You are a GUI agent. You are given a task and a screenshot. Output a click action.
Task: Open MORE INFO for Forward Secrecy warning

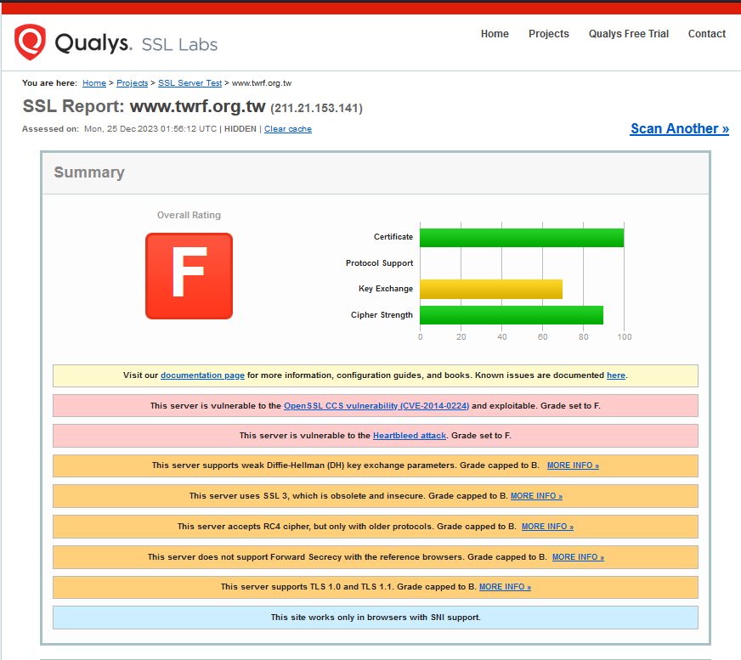pyautogui.click(x=578, y=557)
